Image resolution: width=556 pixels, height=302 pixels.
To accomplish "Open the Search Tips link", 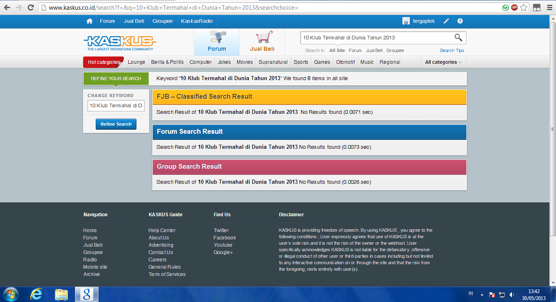I will tap(452, 50).
